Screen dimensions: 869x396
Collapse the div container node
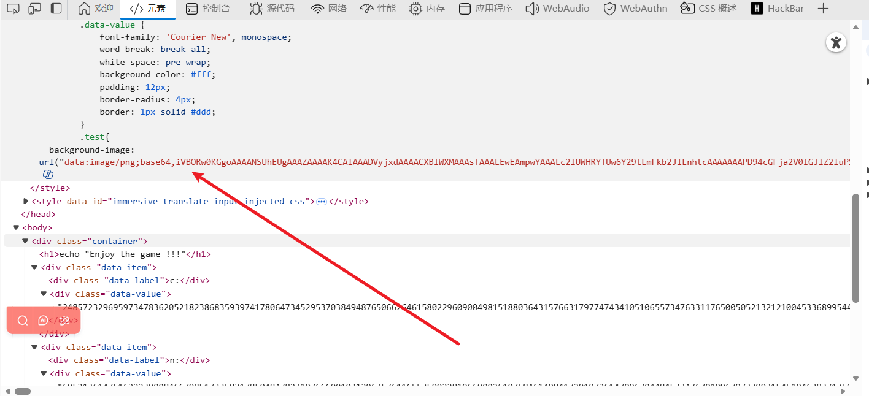25,241
